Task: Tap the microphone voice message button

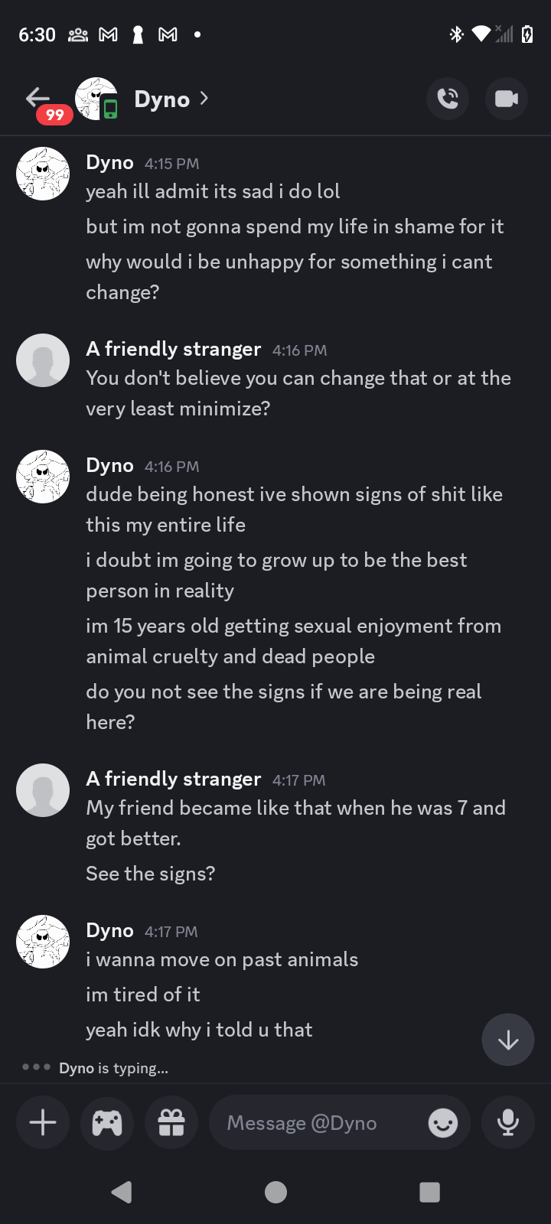Action: click(x=507, y=1122)
